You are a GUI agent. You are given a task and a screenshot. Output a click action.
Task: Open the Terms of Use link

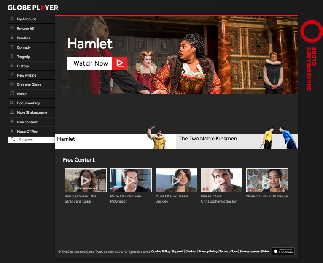[229, 252]
